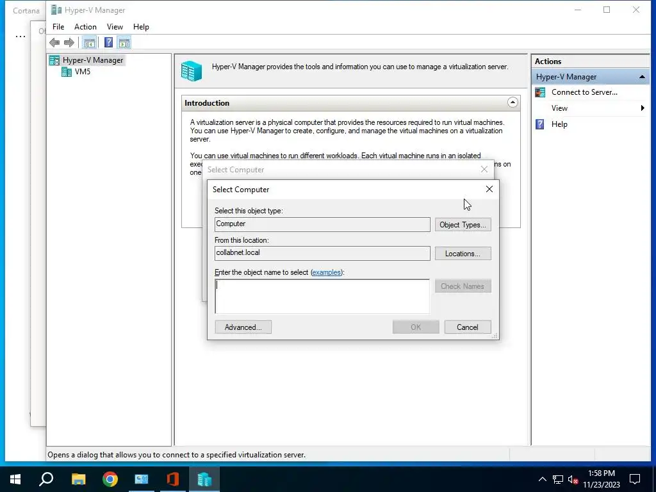Open the examples link

click(x=326, y=272)
